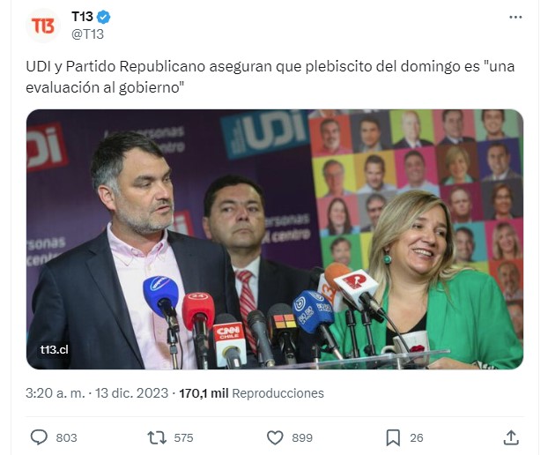Click the 803 replies count
Viewport: 548px width, 455px height.
click(66, 438)
